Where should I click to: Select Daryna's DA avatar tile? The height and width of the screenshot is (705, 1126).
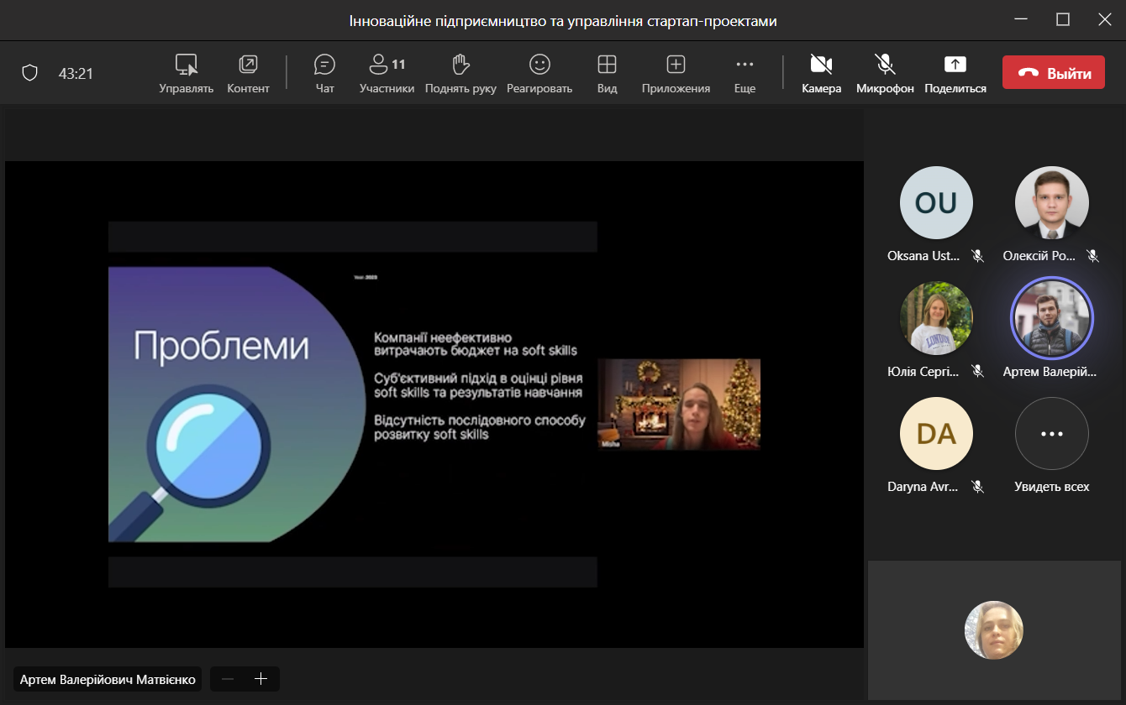pos(935,434)
